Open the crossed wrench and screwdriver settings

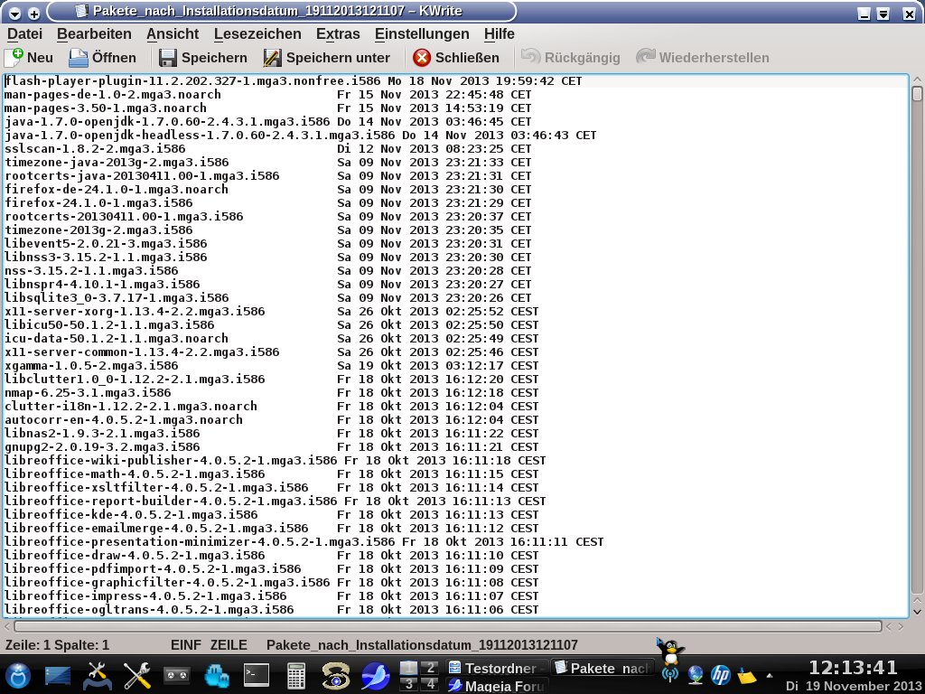click(x=137, y=676)
